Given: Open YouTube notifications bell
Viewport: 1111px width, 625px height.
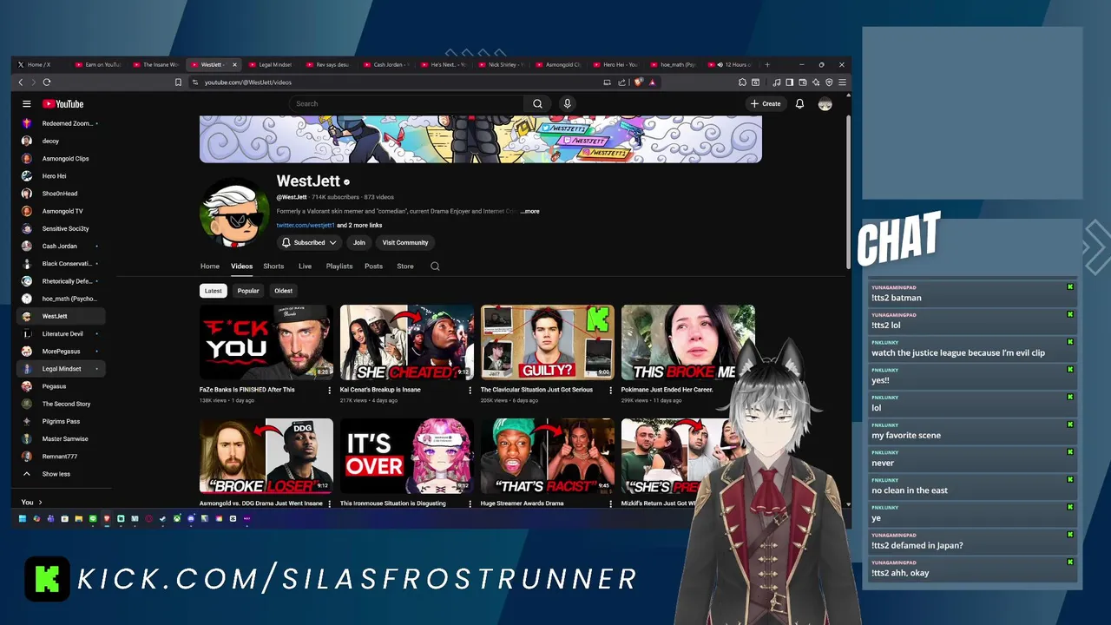Looking at the screenshot, I should pos(799,103).
